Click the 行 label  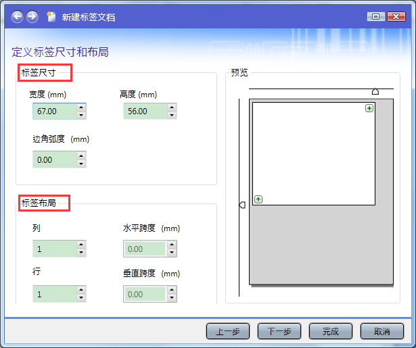[x=37, y=272]
